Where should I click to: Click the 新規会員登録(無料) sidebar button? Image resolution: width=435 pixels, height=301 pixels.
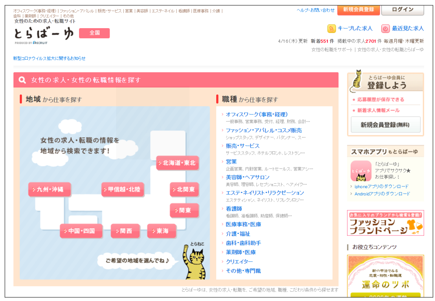[x=385, y=125]
